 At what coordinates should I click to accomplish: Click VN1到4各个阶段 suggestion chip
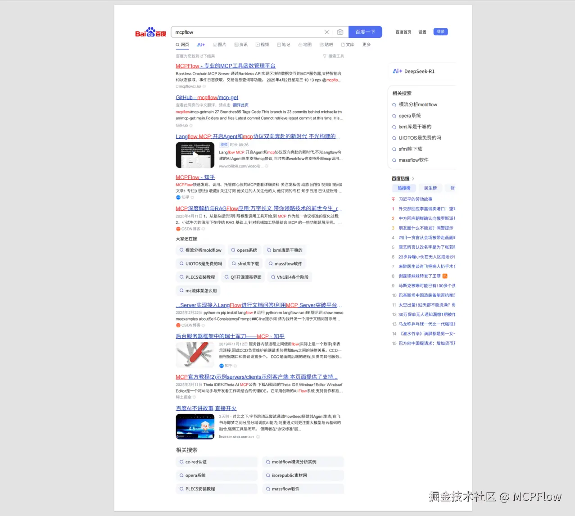click(x=290, y=277)
